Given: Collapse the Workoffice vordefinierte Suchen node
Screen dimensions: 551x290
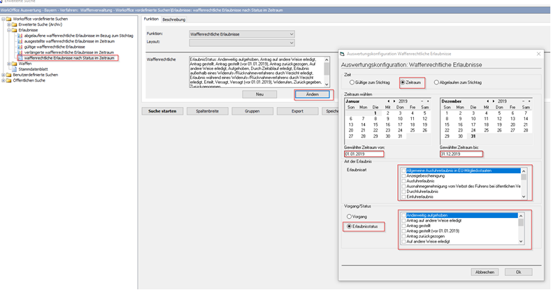Looking at the screenshot, I should click(3, 19).
